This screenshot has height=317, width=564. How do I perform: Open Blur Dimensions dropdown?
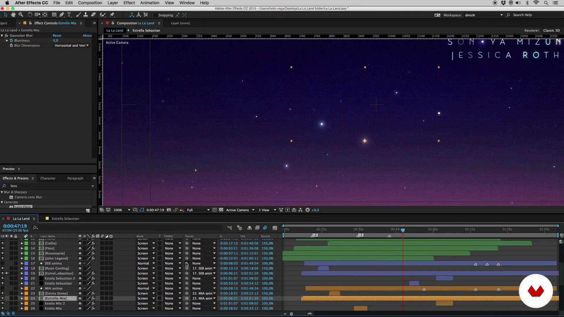[72, 45]
